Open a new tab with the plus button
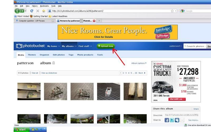 coord(99,21)
